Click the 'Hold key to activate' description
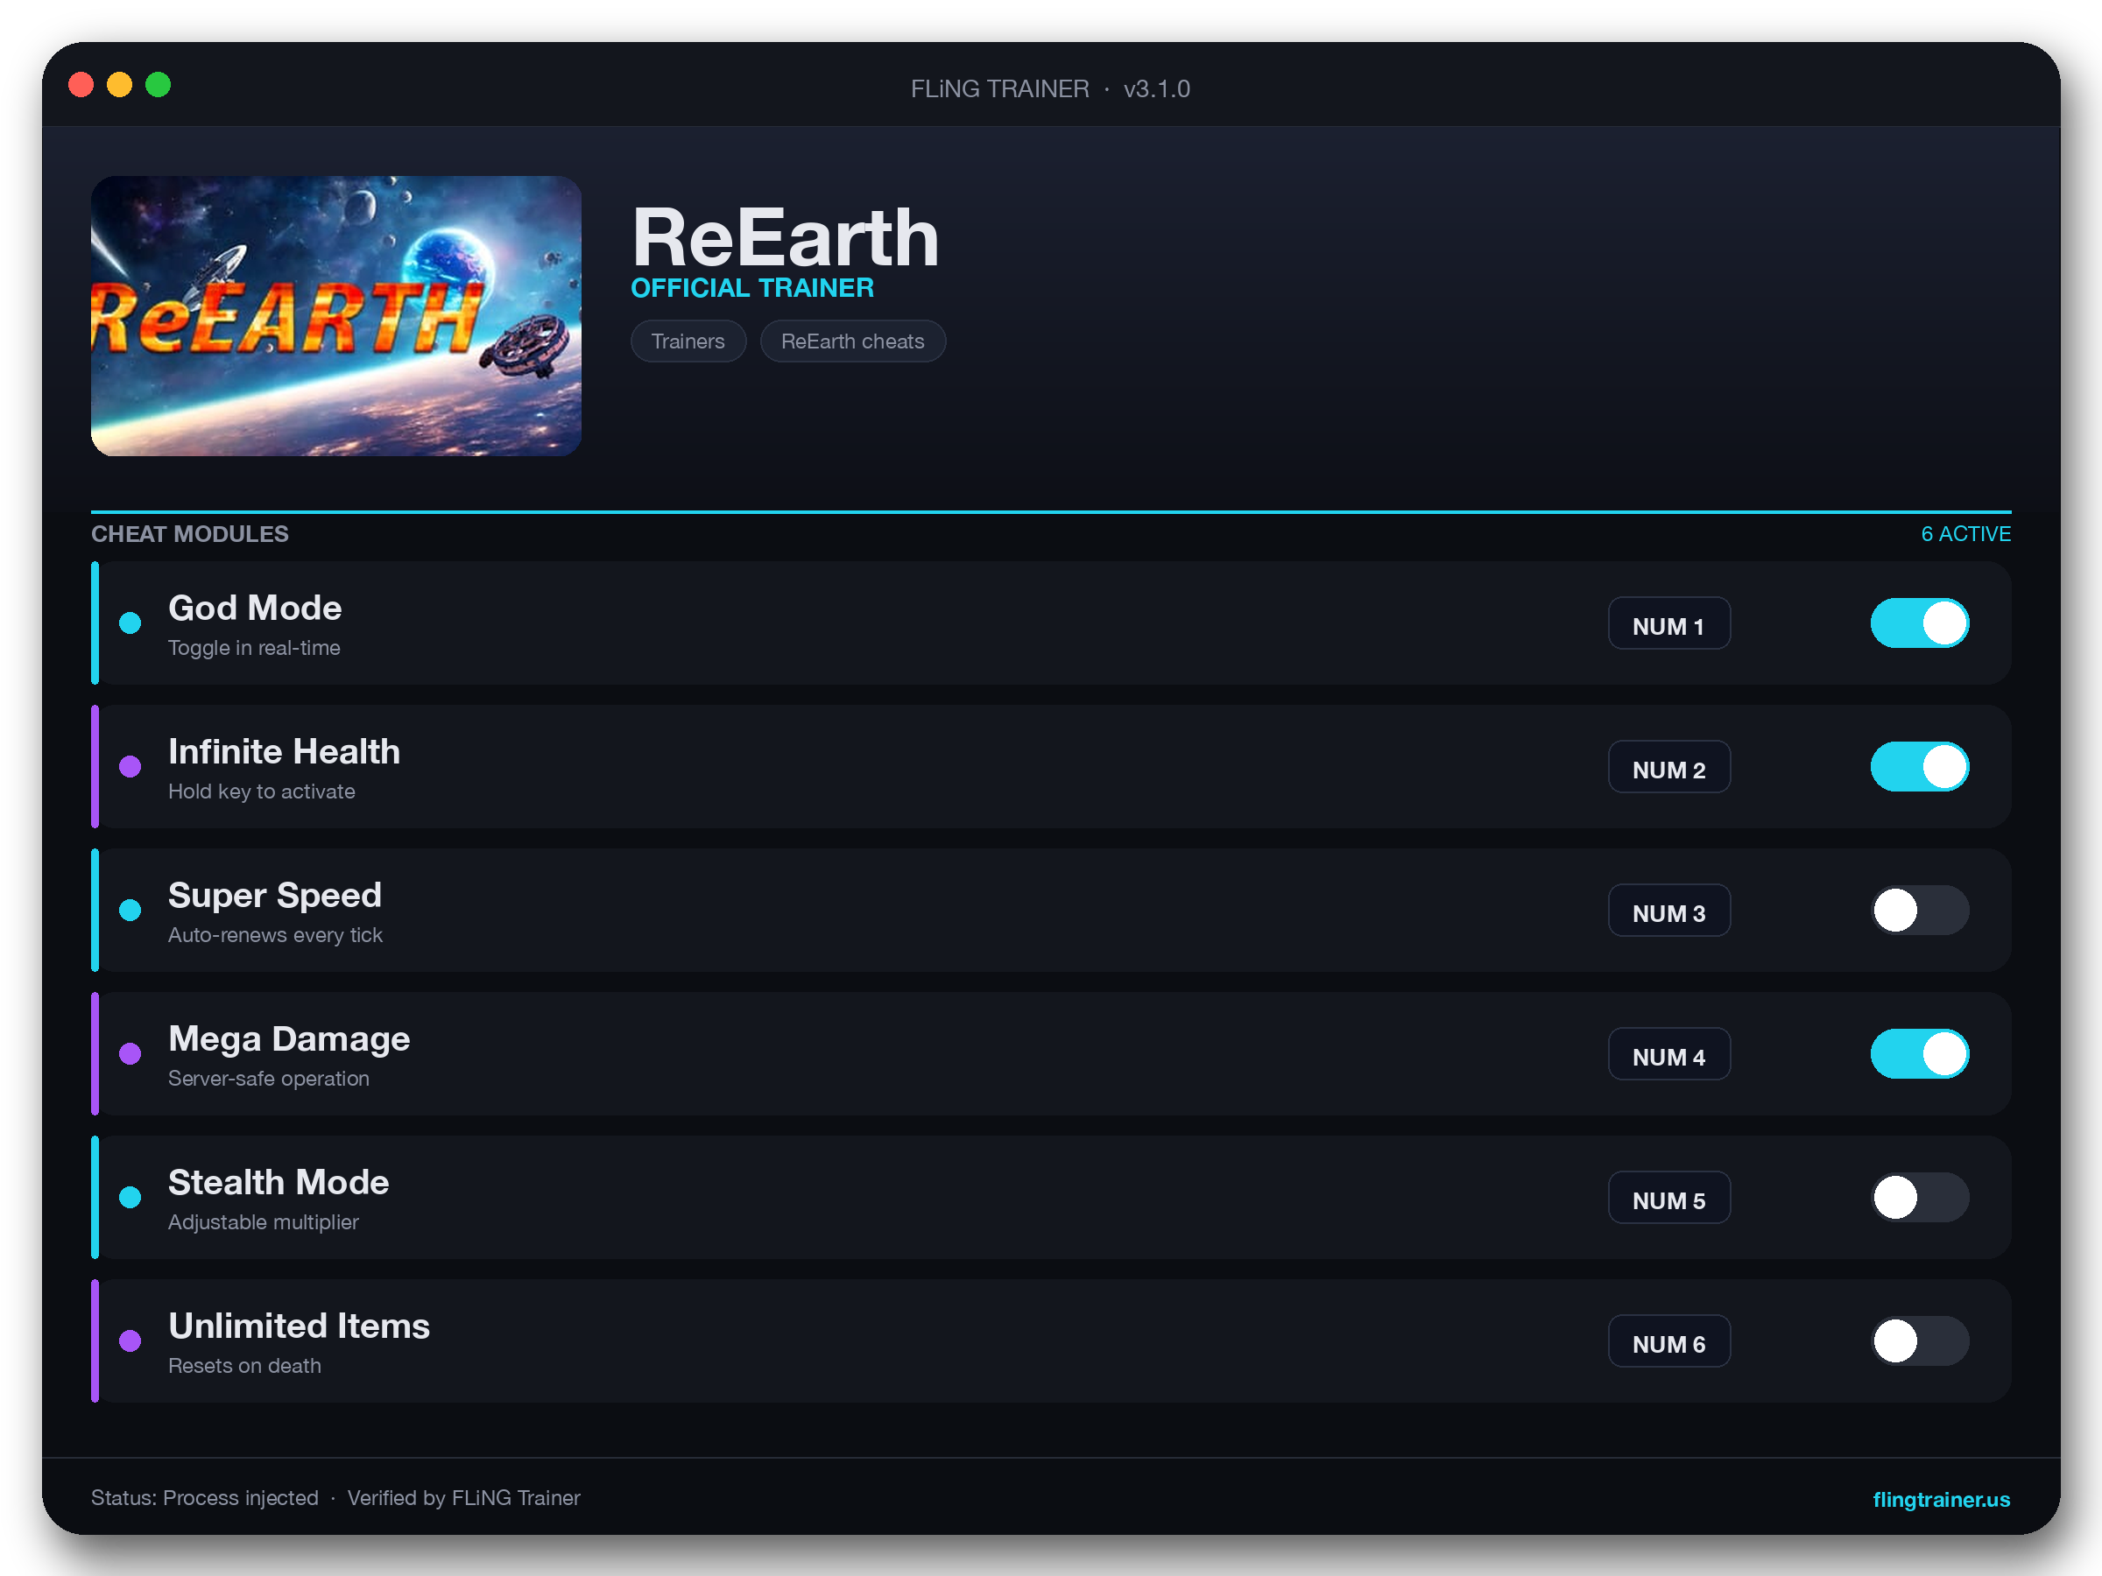The height and width of the screenshot is (1576, 2102). coord(261,792)
